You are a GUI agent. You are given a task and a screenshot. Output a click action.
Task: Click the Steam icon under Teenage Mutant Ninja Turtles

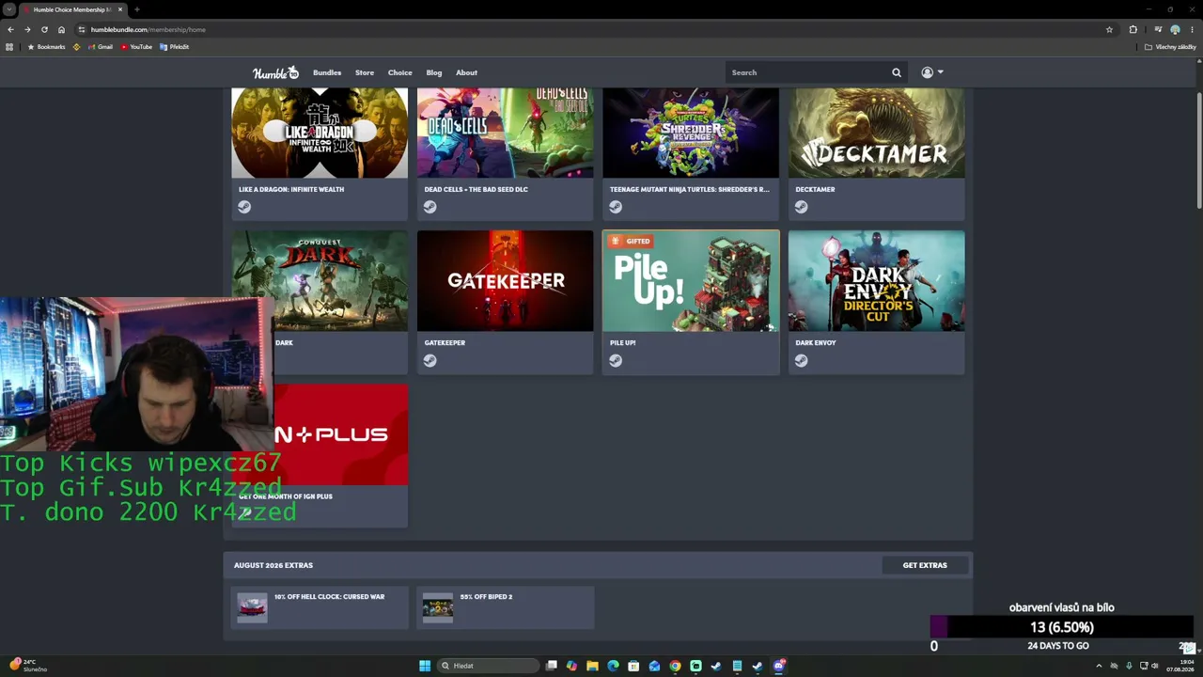coord(616,207)
